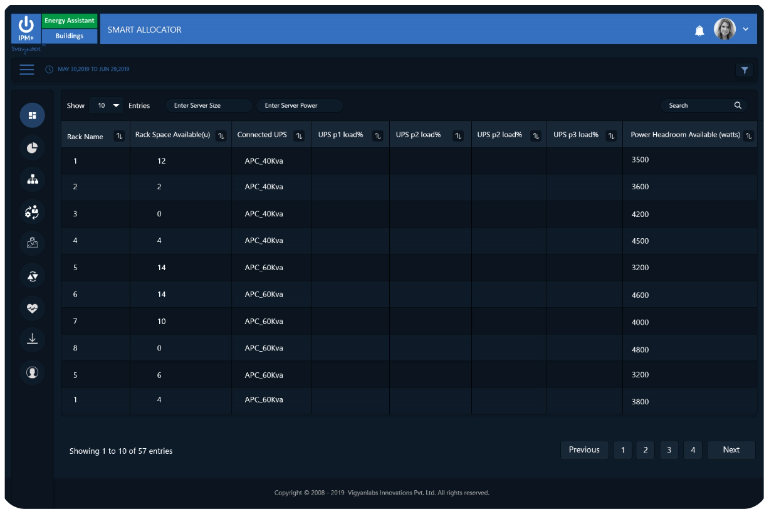Toggle the hamburger menu icon
Viewport: 769px width, 509px height.
(x=27, y=70)
